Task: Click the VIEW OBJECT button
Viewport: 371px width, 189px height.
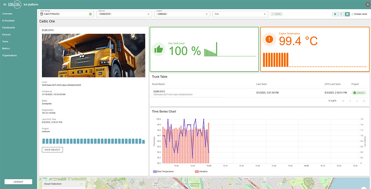Action: coord(52,150)
